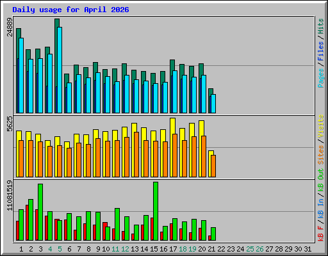The width and height of the screenshot is (328, 256).
Task: Click day 24 on the x-axis
Action: click(x=240, y=249)
